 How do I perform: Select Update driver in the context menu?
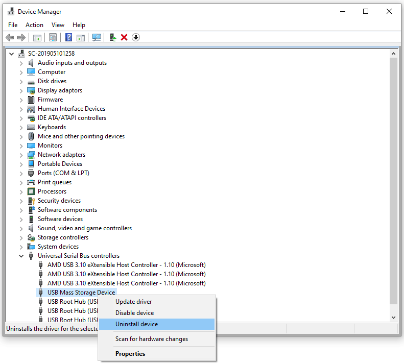pyautogui.click(x=133, y=302)
